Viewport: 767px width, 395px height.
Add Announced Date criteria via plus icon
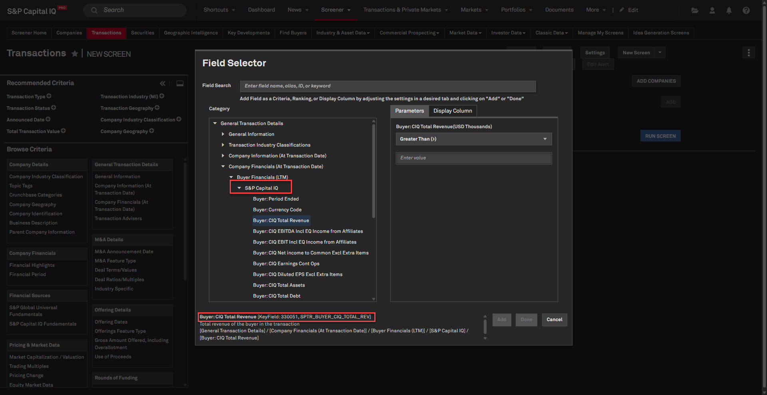pos(48,119)
